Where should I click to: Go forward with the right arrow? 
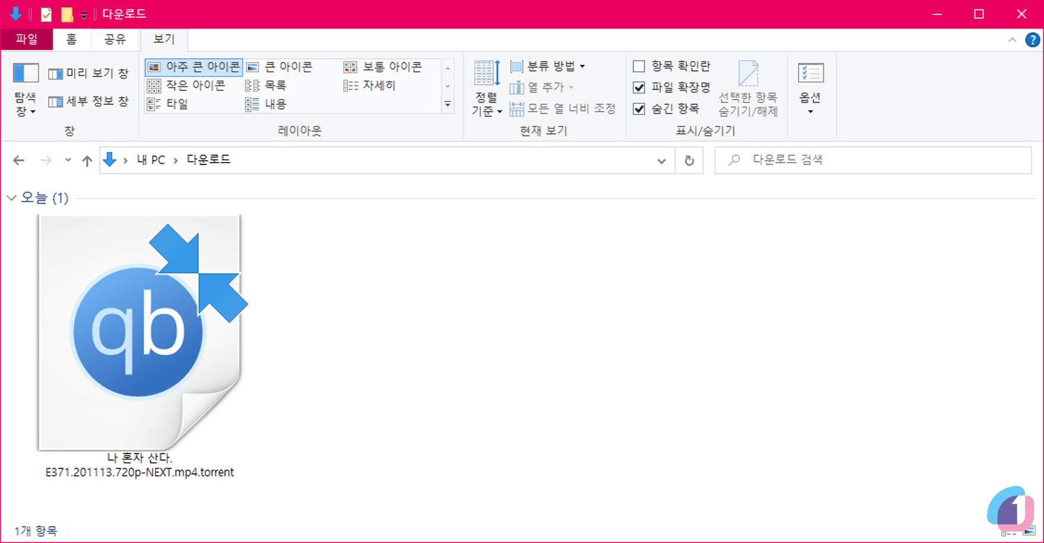(46, 160)
